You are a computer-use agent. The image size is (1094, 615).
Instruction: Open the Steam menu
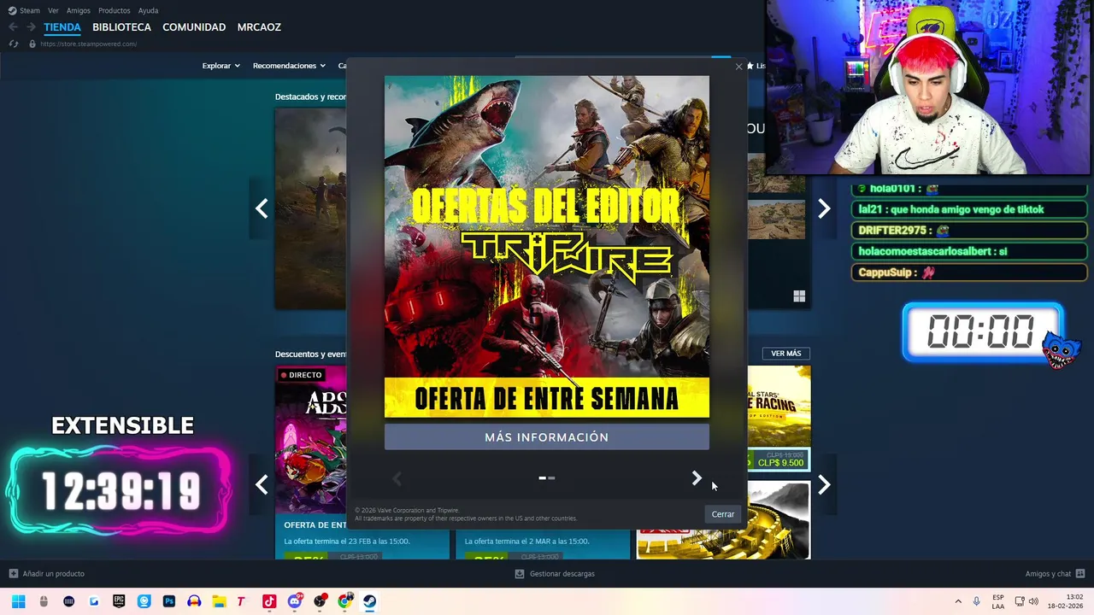[25, 11]
